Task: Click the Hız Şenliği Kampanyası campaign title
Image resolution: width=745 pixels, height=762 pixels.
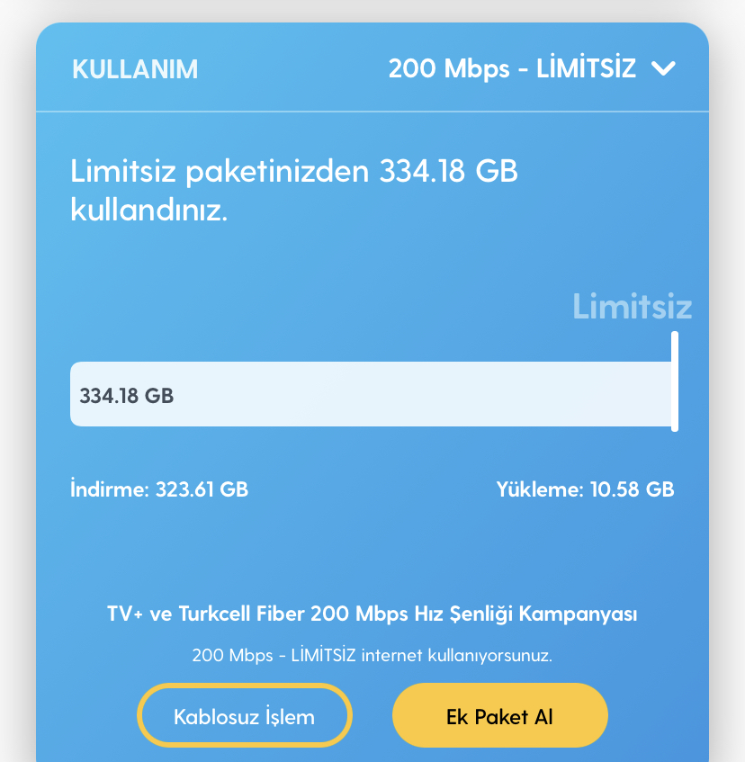Action: tap(525, 614)
